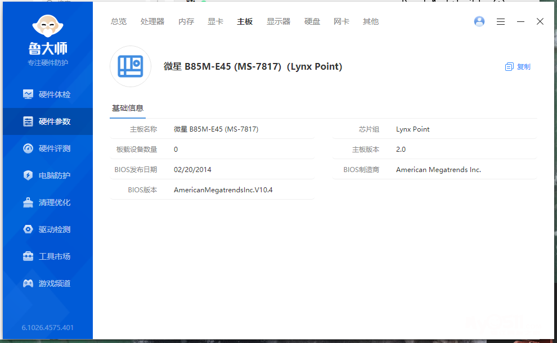Click the 硬件评测 gauge icon

(28, 148)
